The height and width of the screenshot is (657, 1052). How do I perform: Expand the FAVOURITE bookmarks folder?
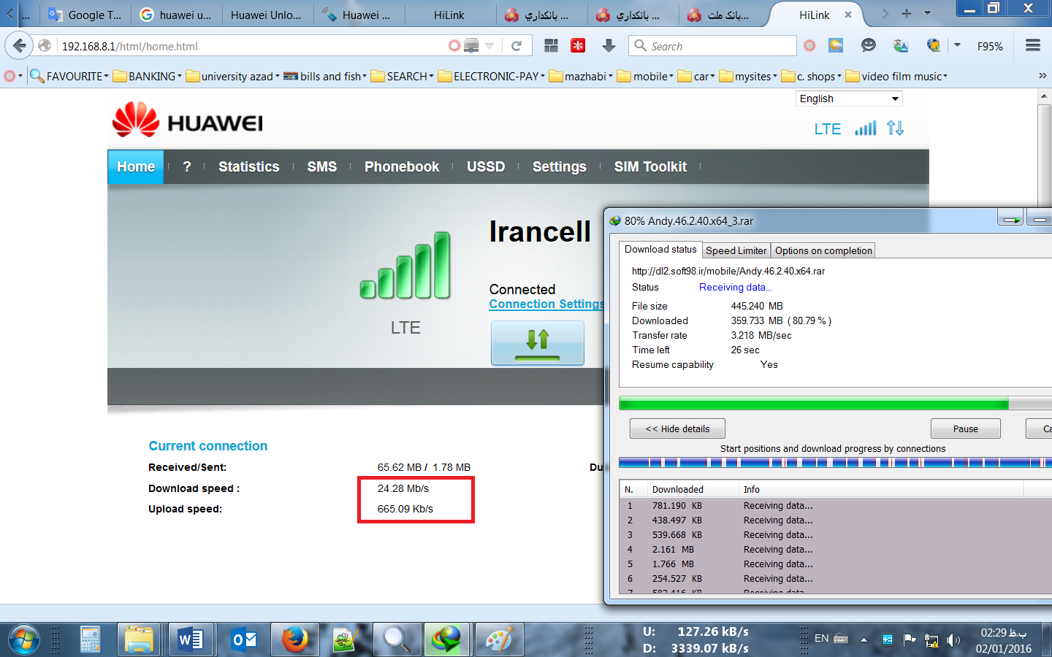point(69,76)
